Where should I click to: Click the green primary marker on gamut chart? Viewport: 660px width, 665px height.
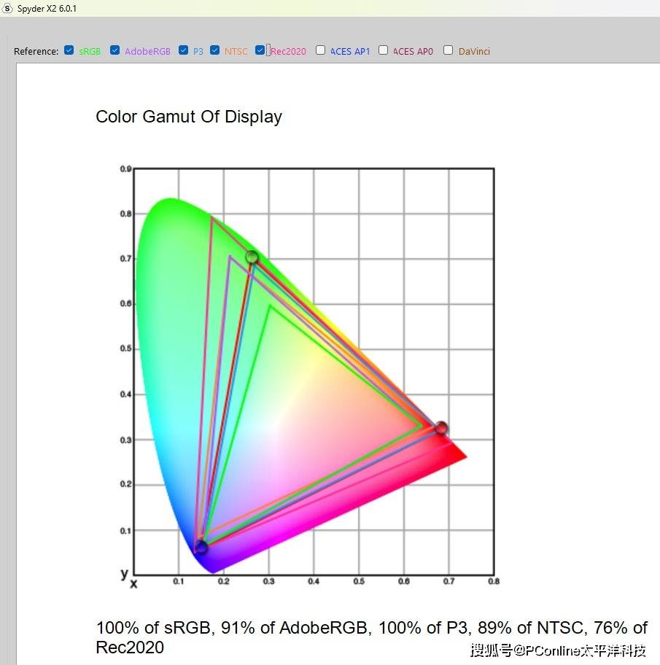(252, 257)
